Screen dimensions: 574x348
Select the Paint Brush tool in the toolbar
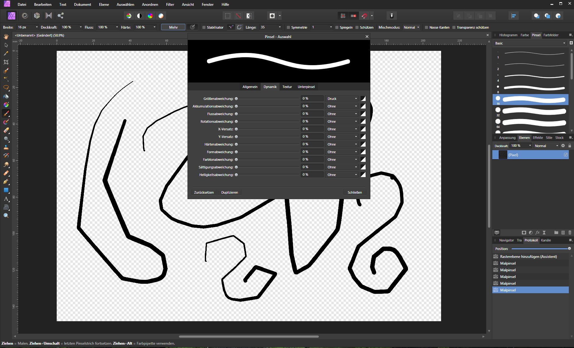[6, 113]
